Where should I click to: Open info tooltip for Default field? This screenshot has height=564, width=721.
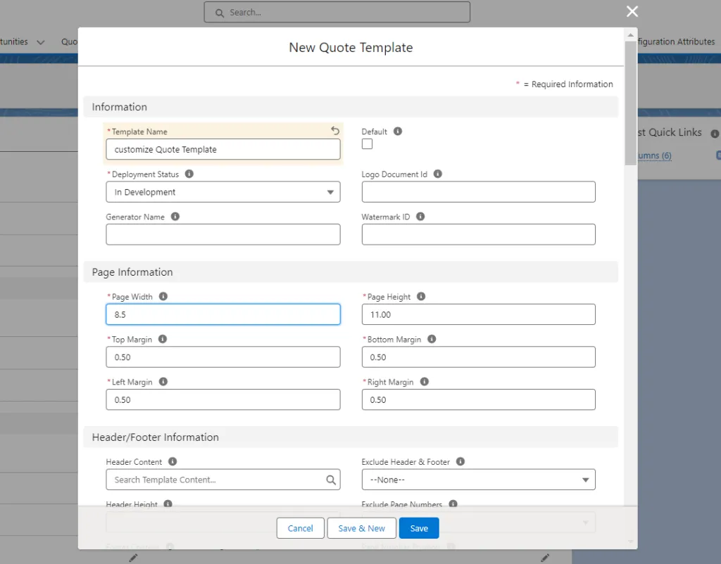[398, 132]
